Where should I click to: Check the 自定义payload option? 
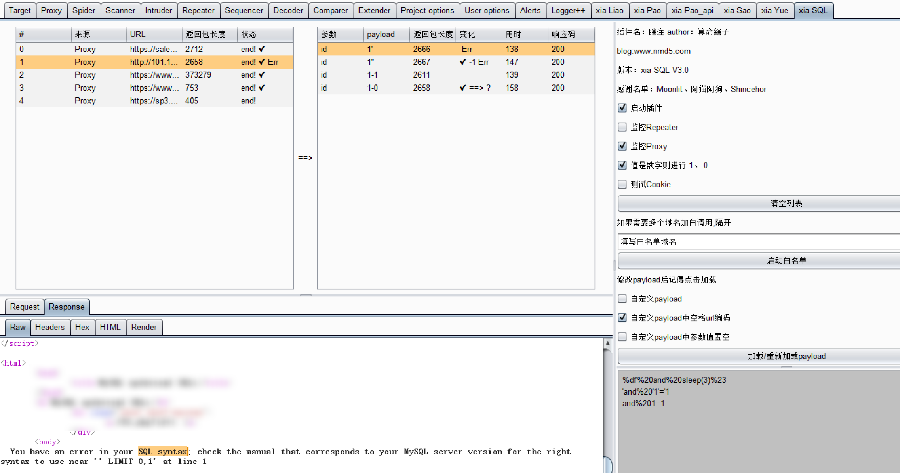622,299
